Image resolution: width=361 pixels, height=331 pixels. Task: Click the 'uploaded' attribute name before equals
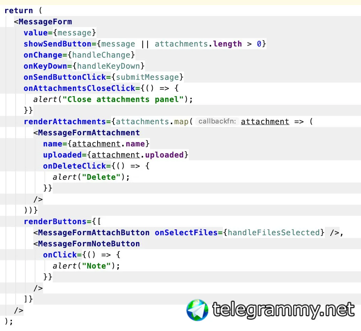(62, 155)
